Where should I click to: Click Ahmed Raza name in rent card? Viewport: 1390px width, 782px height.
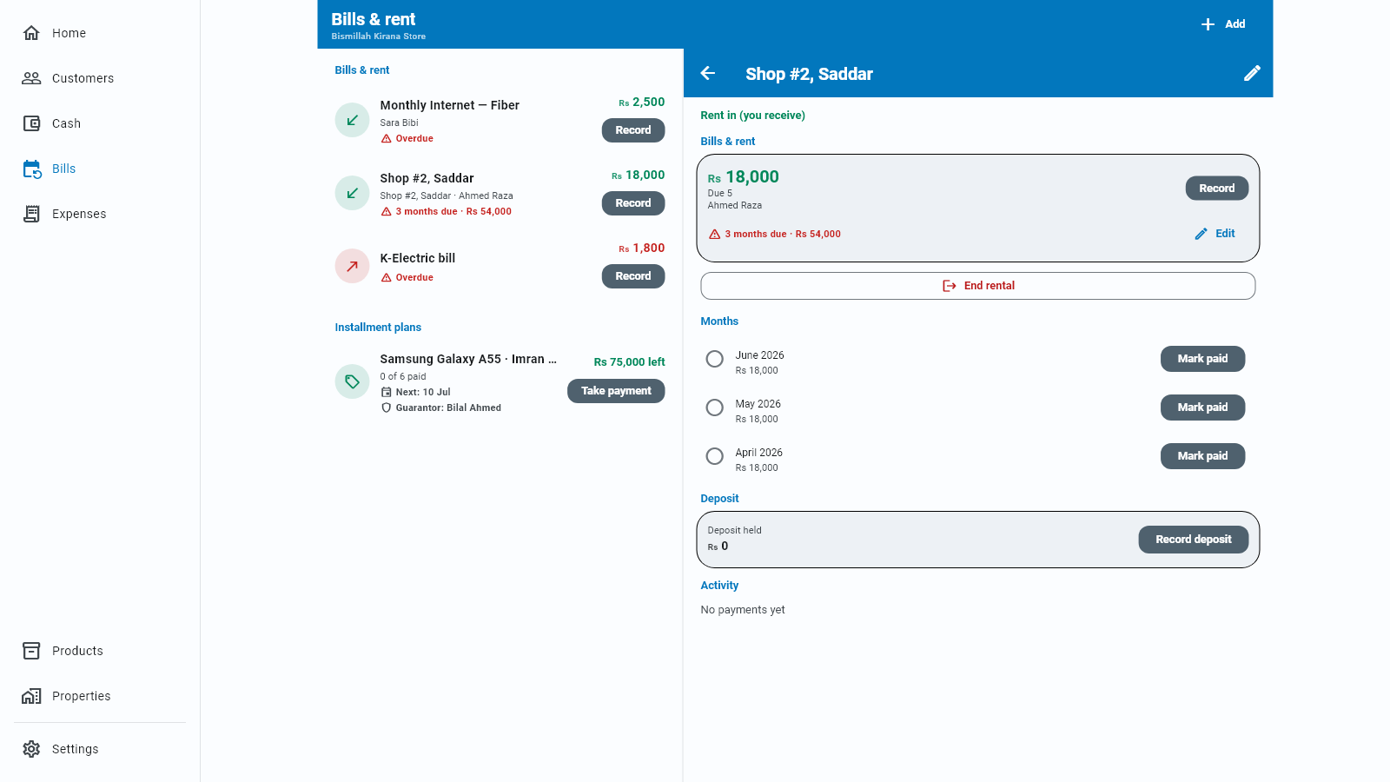[735, 206]
